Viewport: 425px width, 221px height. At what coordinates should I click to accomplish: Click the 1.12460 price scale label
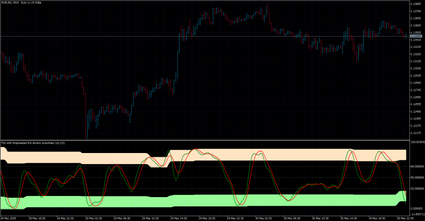[x=416, y=112]
